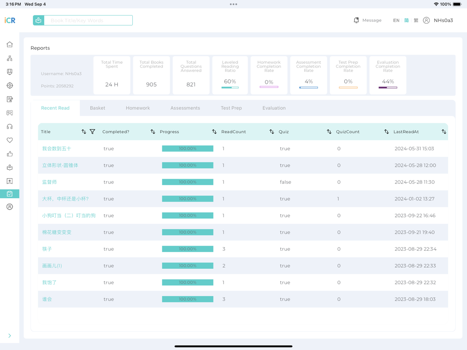Click the heart favorites icon in sidebar
The image size is (467, 350).
pos(10,140)
